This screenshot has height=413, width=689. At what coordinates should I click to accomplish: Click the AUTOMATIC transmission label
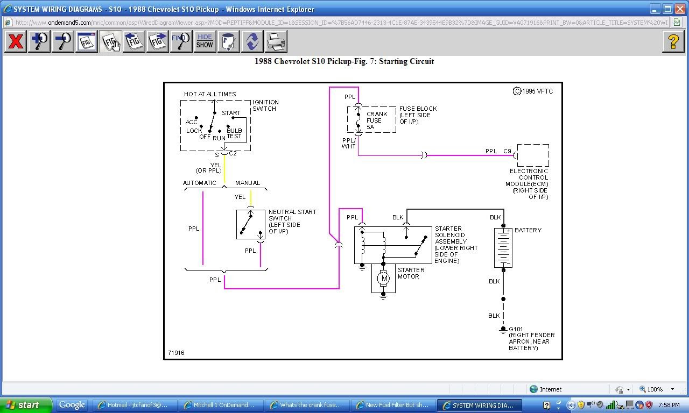(x=200, y=183)
